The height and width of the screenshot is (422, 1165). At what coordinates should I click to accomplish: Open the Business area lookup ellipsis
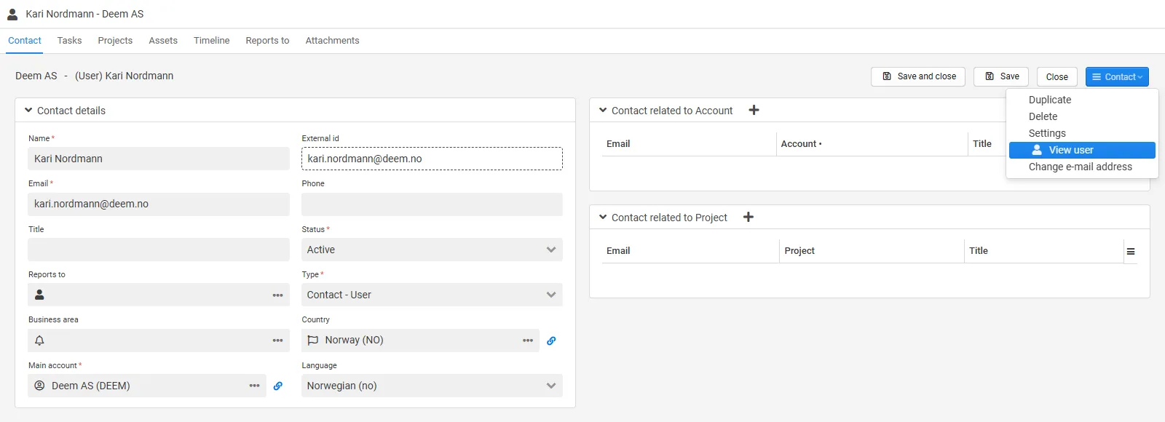[x=277, y=341]
